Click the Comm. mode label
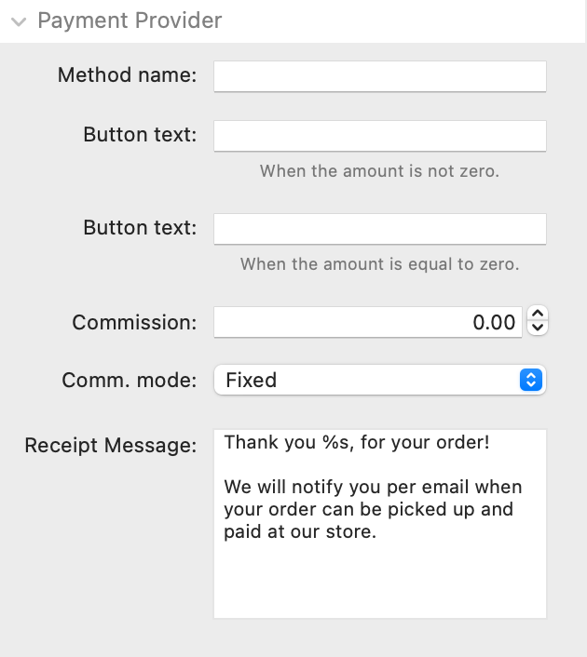This screenshot has height=657, width=587. click(x=130, y=380)
